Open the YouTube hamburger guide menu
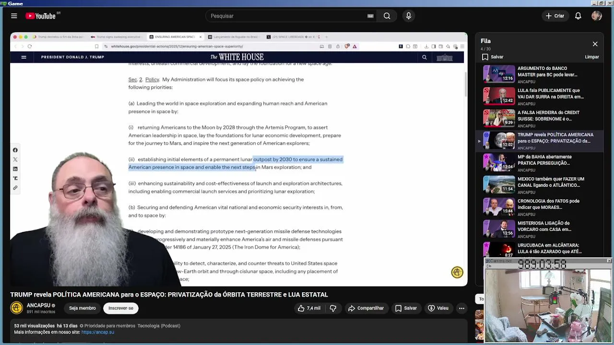The image size is (614, 345). click(14, 16)
